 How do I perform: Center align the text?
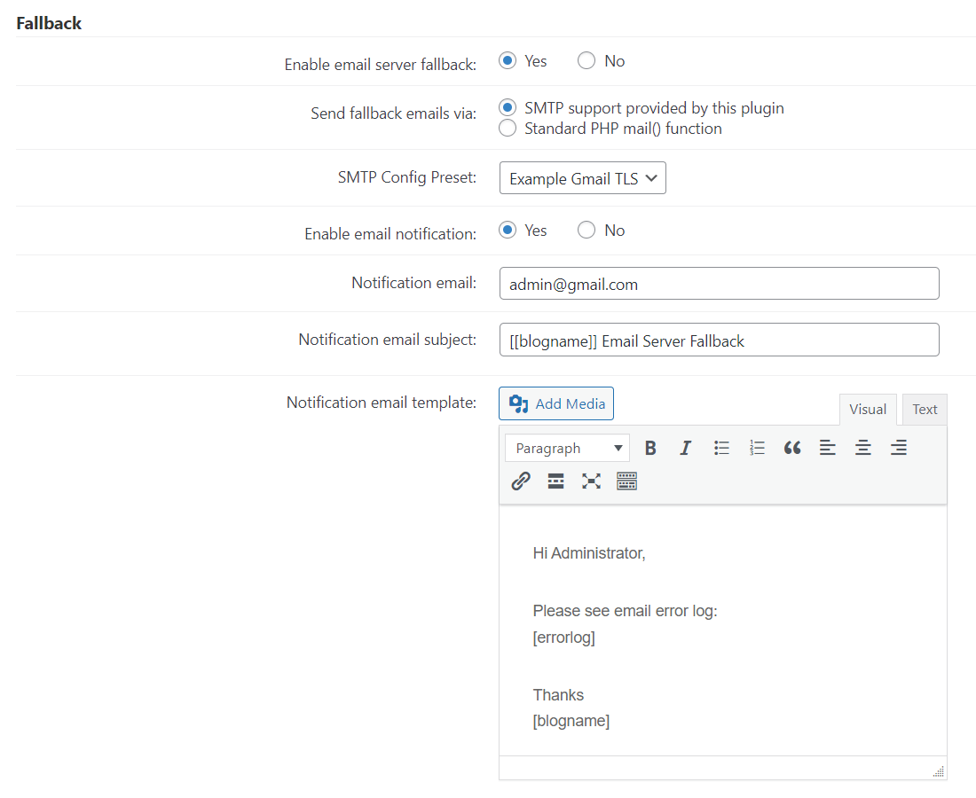(x=863, y=448)
